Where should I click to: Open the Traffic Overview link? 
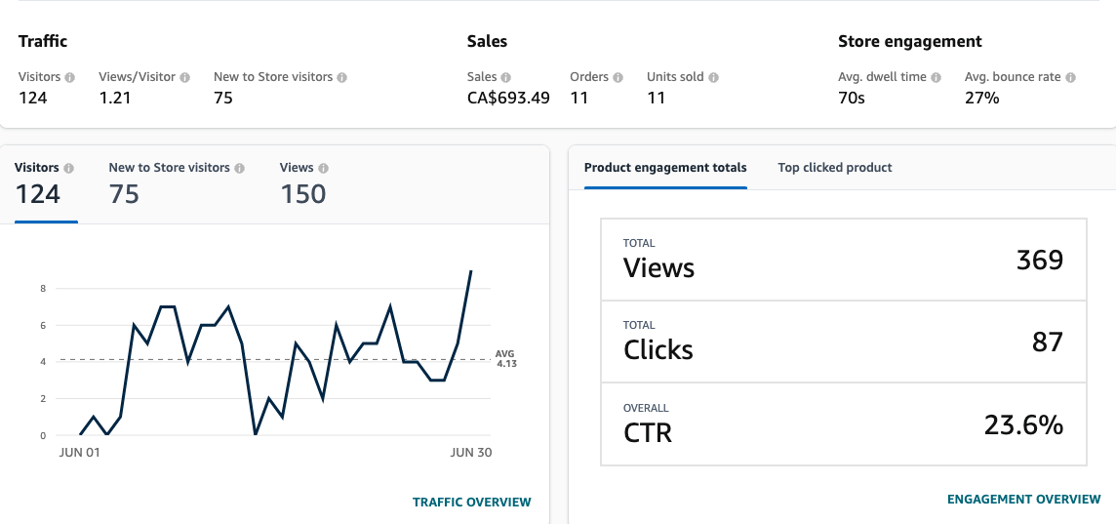coord(472,503)
